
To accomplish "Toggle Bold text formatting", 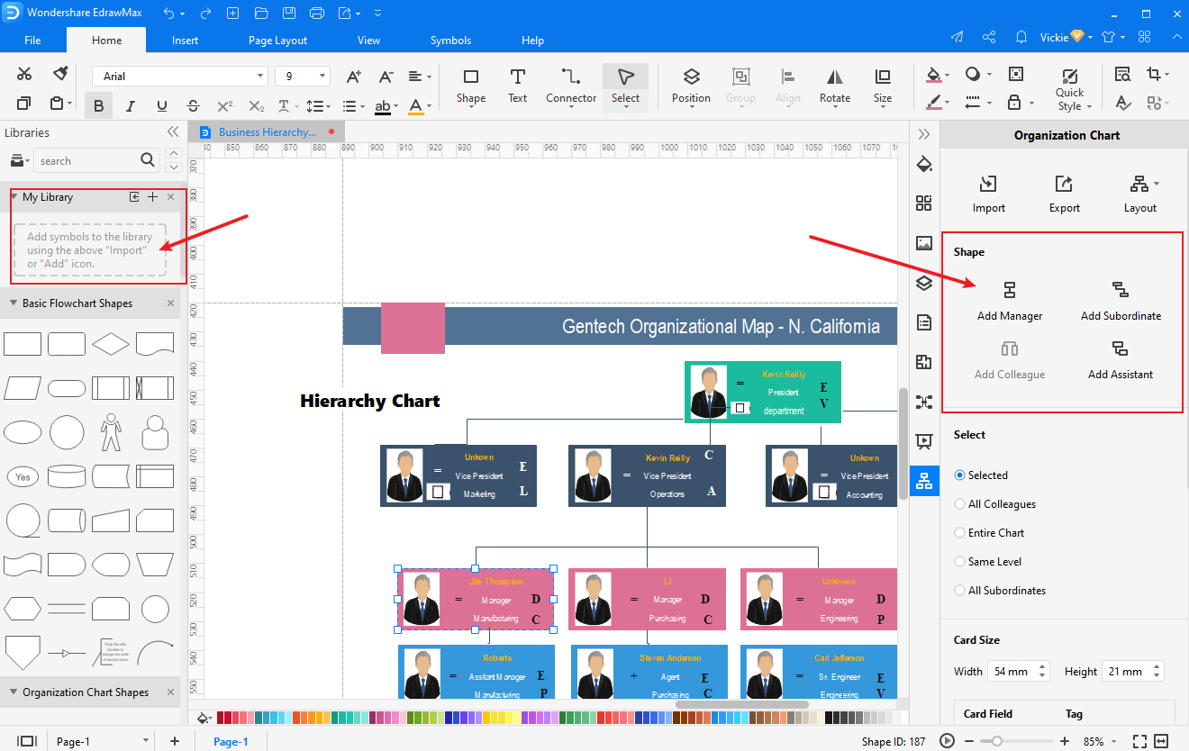I will tap(98, 106).
